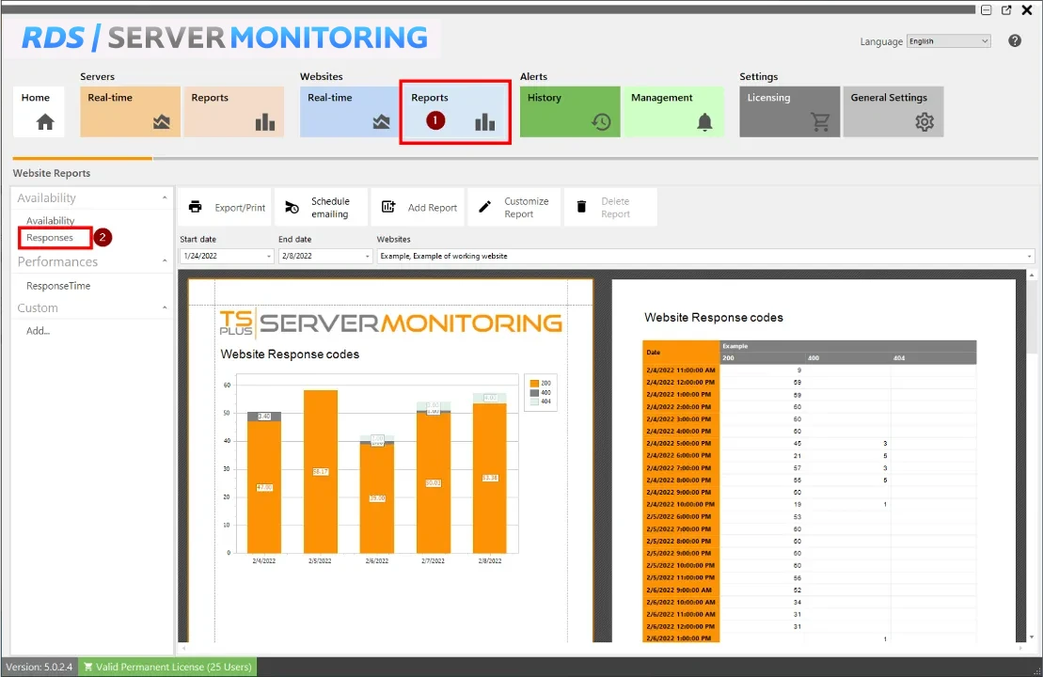Viewport: 1043px width, 677px height.
Task: Open Servers Real-time monitoring tile
Action: coord(130,112)
